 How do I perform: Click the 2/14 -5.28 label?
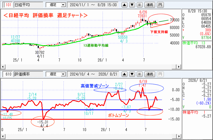pyautogui.click(x=33, y=96)
